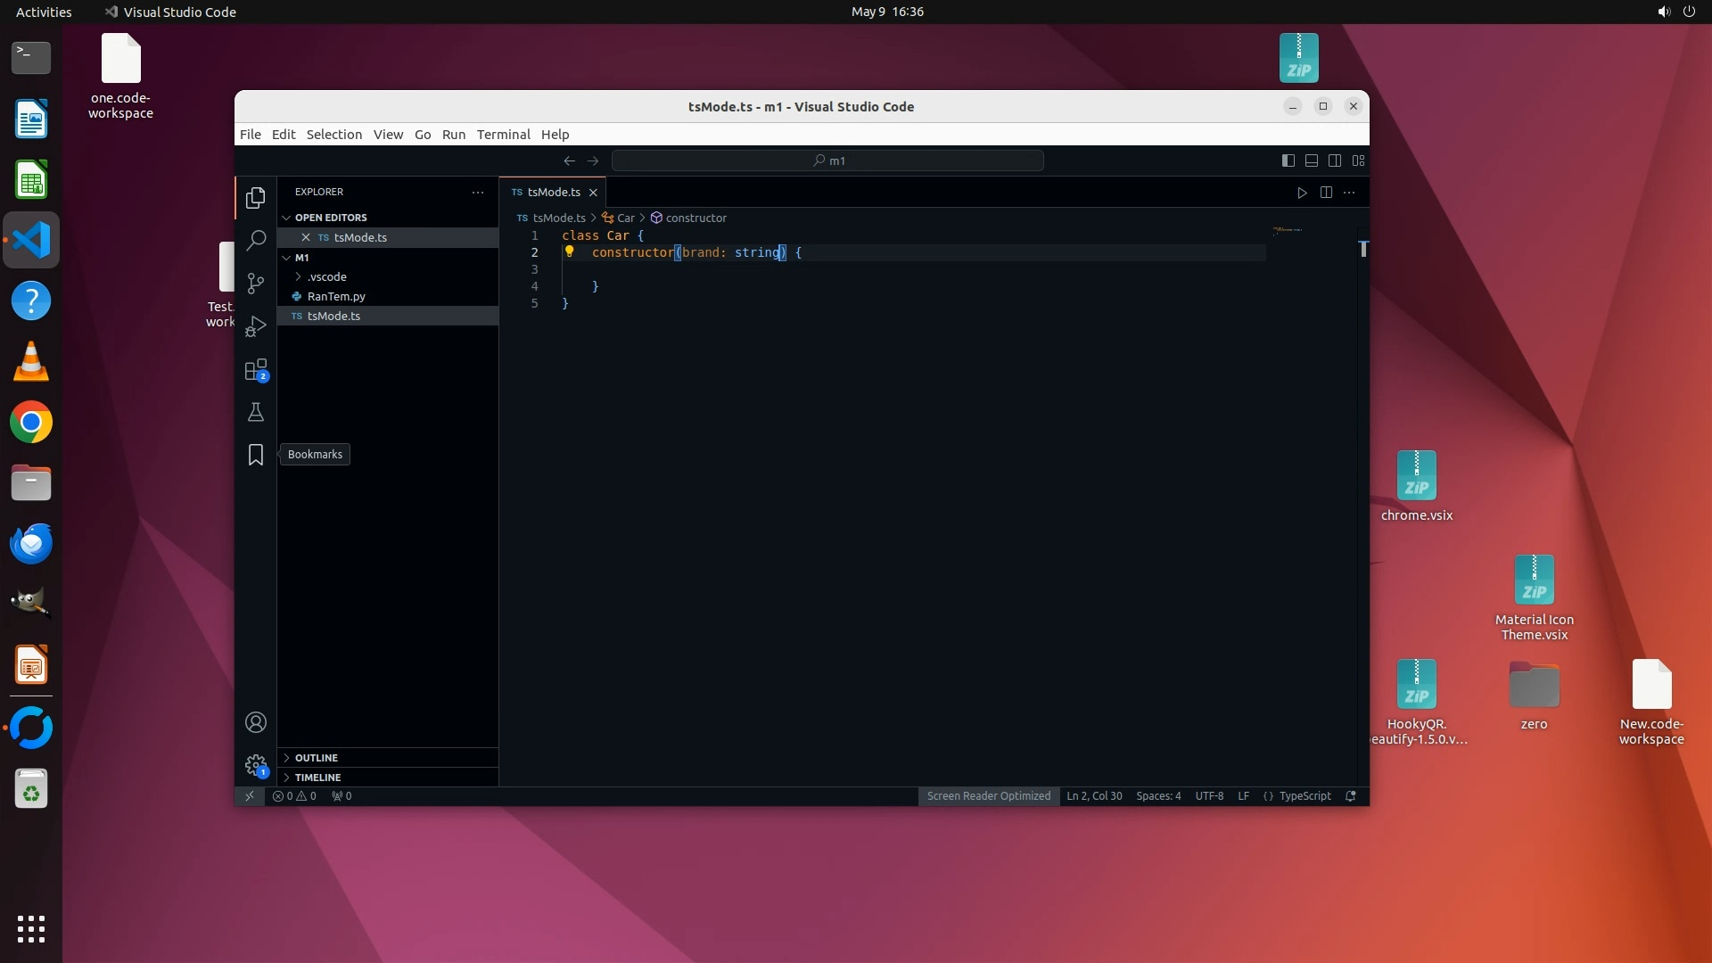Open the Bookmarks view icon

256,455
